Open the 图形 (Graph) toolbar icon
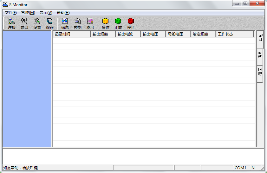The width and height of the screenshot is (267, 173). click(90, 24)
